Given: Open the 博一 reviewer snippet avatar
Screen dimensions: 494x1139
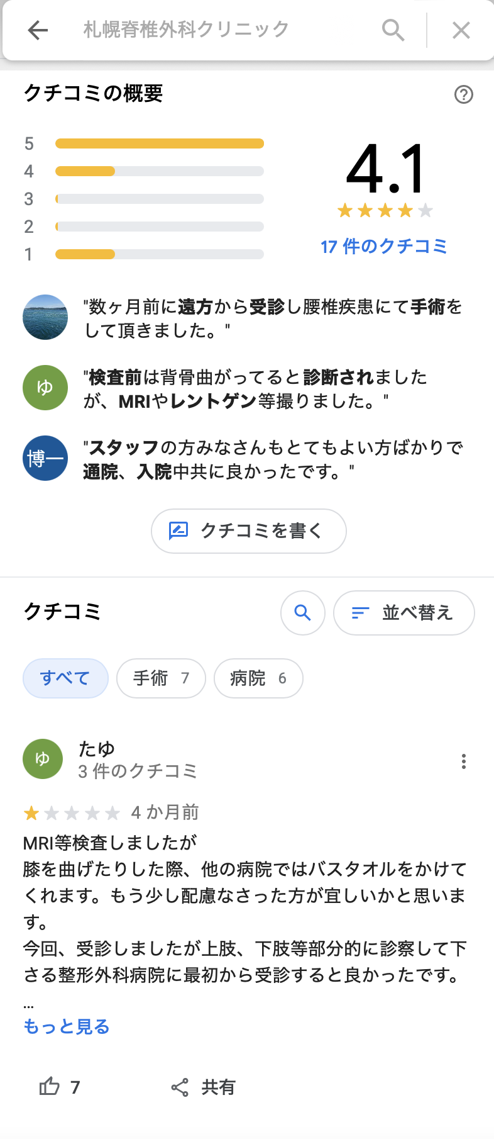Looking at the screenshot, I should [45, 458].
